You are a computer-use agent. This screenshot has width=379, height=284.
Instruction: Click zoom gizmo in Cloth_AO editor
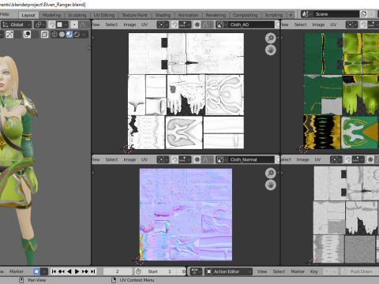pyautogui.click(x=271, y=38)
